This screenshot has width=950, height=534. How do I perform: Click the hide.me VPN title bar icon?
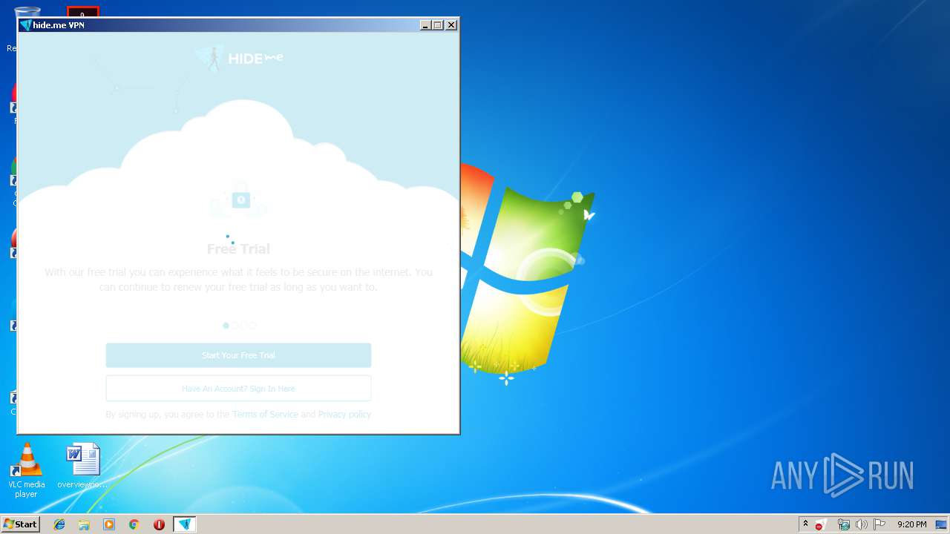coord(25,25)
